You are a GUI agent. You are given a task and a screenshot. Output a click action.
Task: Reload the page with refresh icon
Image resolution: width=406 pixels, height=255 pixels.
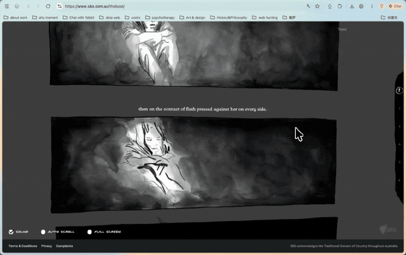tap(48, 6)
